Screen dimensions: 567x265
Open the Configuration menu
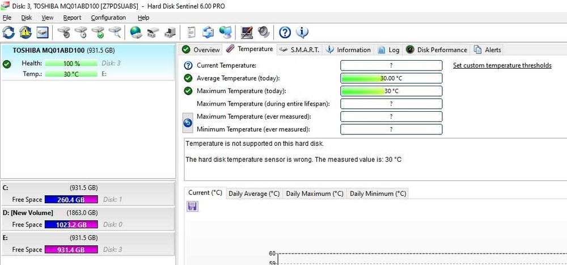(x=108, y=18)
